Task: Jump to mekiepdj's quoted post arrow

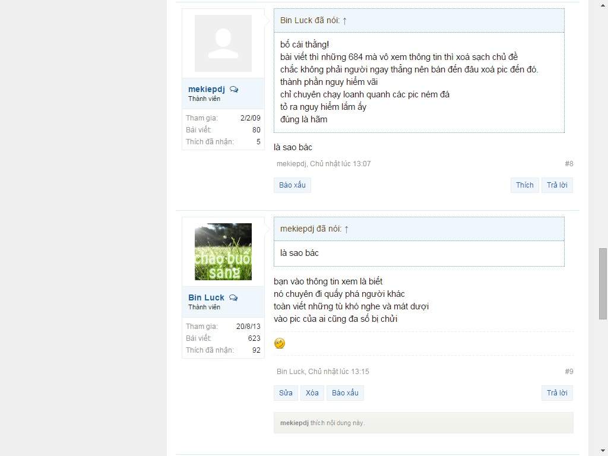Action: pyautogui.click(x=346, y=229)
